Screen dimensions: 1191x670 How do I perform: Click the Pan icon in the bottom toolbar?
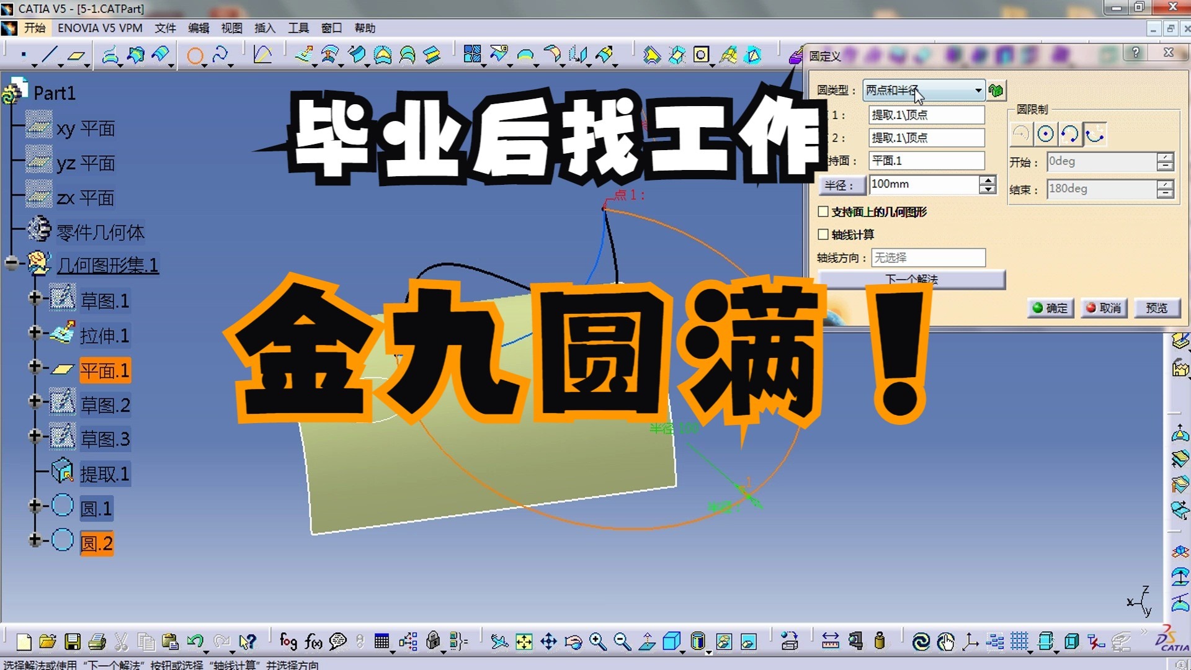pos(549,640)
